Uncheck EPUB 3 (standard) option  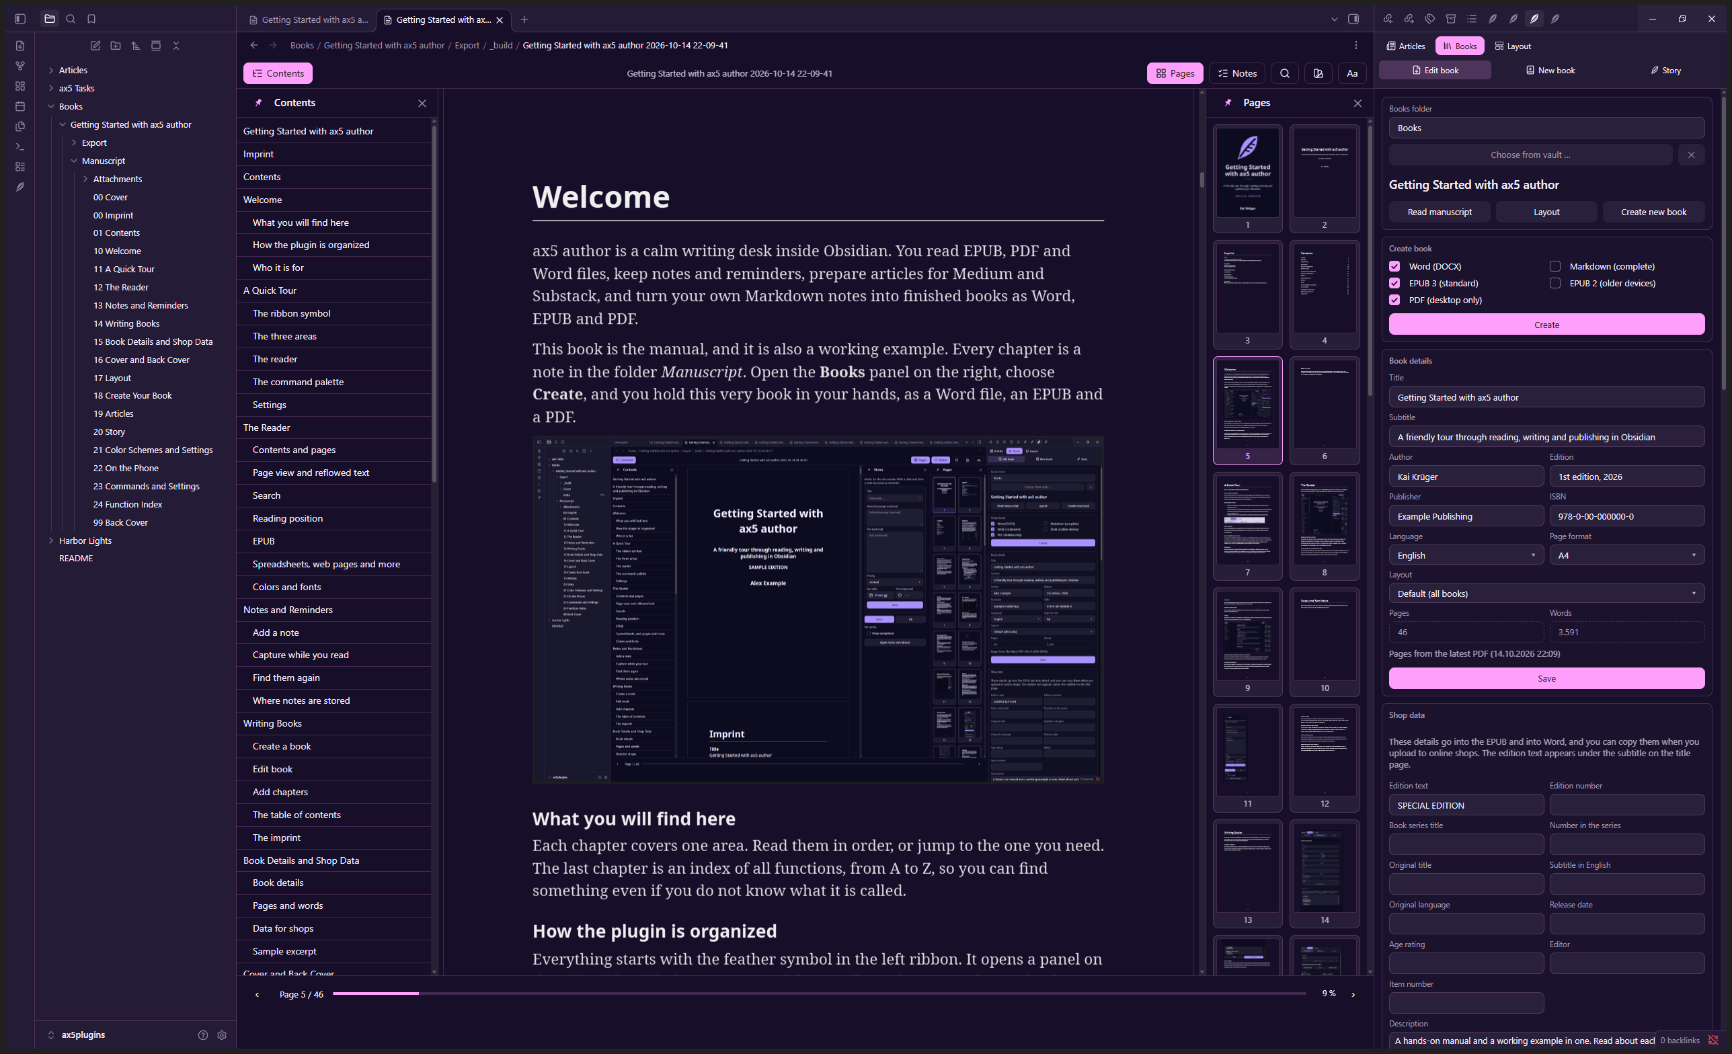coord(1394,283)
